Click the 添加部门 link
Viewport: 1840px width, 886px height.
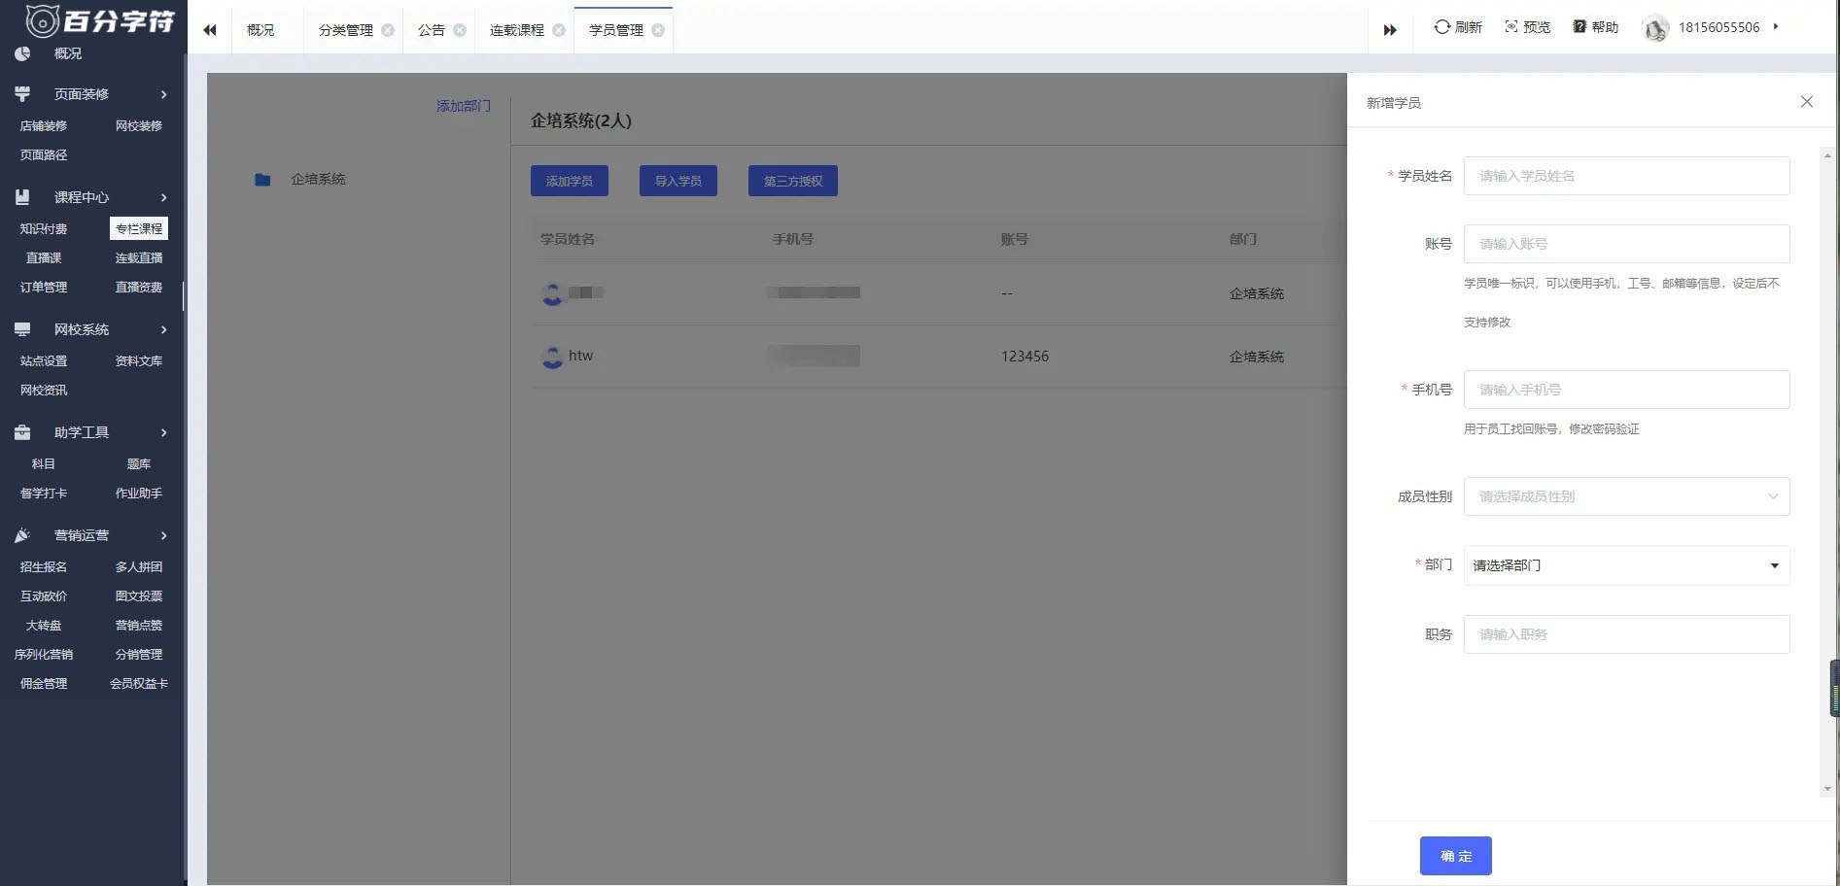[463, 106]
